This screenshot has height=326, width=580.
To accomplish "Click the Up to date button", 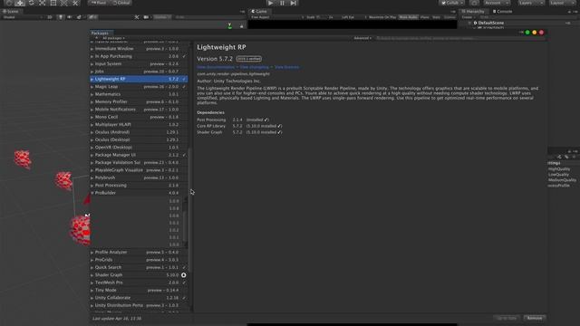I will 507,318.
